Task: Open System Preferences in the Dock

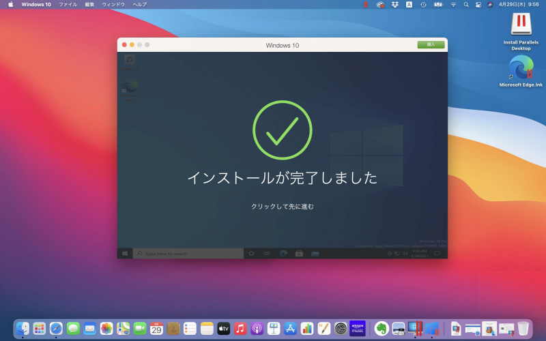Action: point(341,328)
